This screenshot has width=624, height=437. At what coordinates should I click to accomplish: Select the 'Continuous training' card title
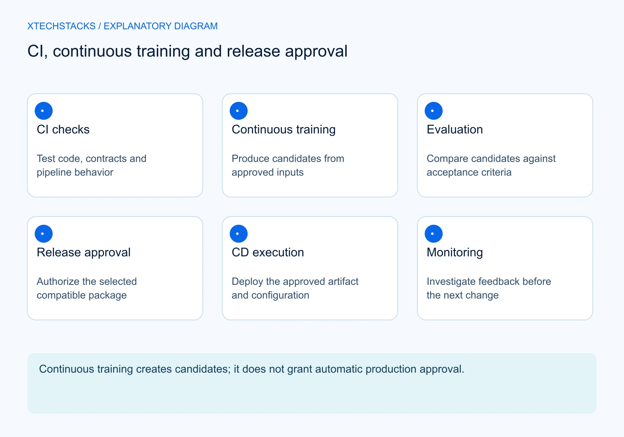click(284, 130)
